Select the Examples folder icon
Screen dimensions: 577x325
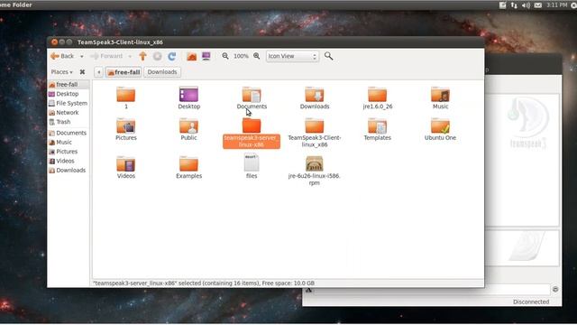click(x=188, y=164)
